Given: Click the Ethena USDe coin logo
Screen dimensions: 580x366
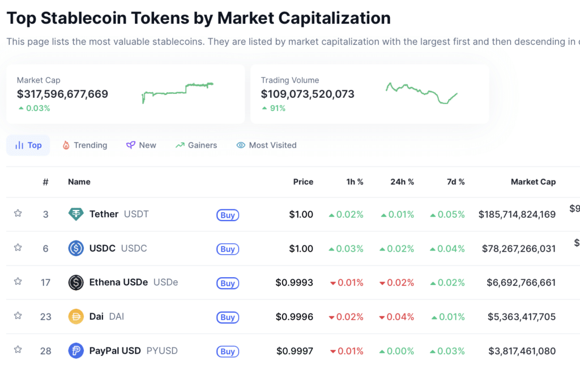Looking at the screenshot, I should pos(76,282).
